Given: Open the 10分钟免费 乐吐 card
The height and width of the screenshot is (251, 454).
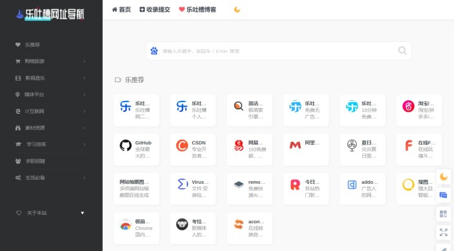Looking at the screenshot, I should (x=363, y=110).
